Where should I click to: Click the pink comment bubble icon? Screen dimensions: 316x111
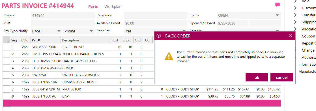click(x=278, y=5)
